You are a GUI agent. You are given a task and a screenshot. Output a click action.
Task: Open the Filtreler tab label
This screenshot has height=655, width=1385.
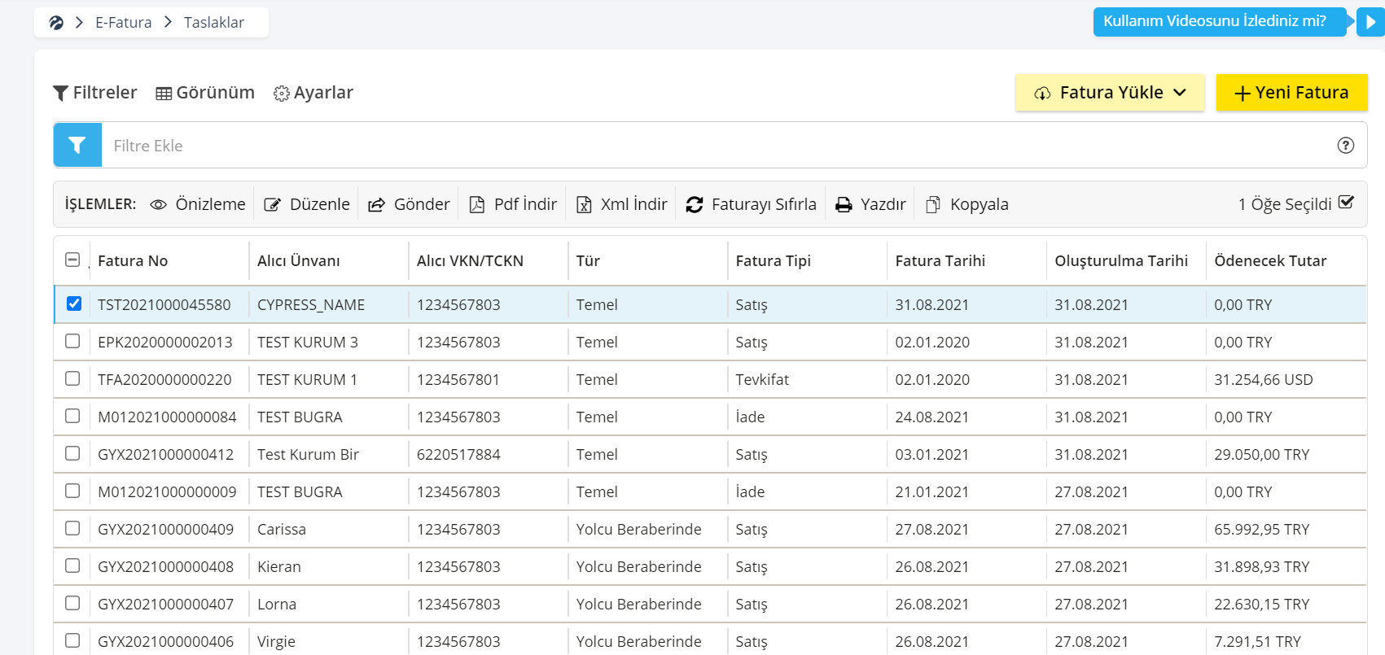click(x=105, y=93)
